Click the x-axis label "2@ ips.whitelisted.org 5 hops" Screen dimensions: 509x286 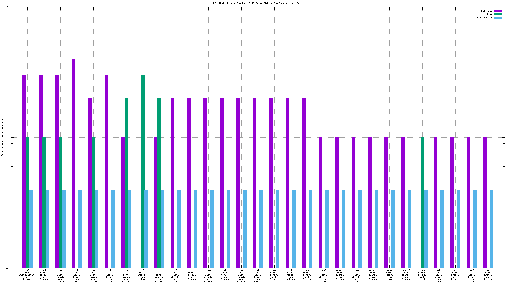click(x=27, y=275)
